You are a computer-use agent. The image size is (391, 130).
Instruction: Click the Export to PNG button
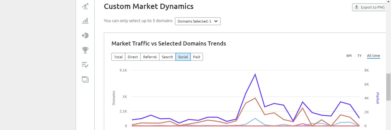[369, 7]
